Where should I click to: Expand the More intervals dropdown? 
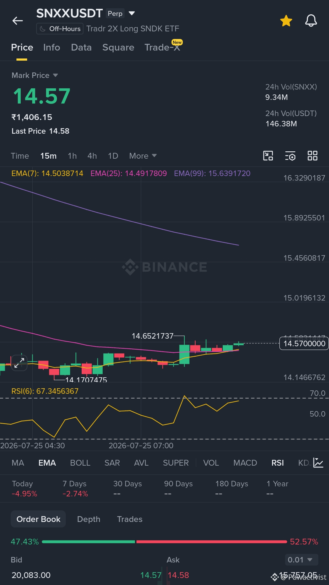[143, 156]
